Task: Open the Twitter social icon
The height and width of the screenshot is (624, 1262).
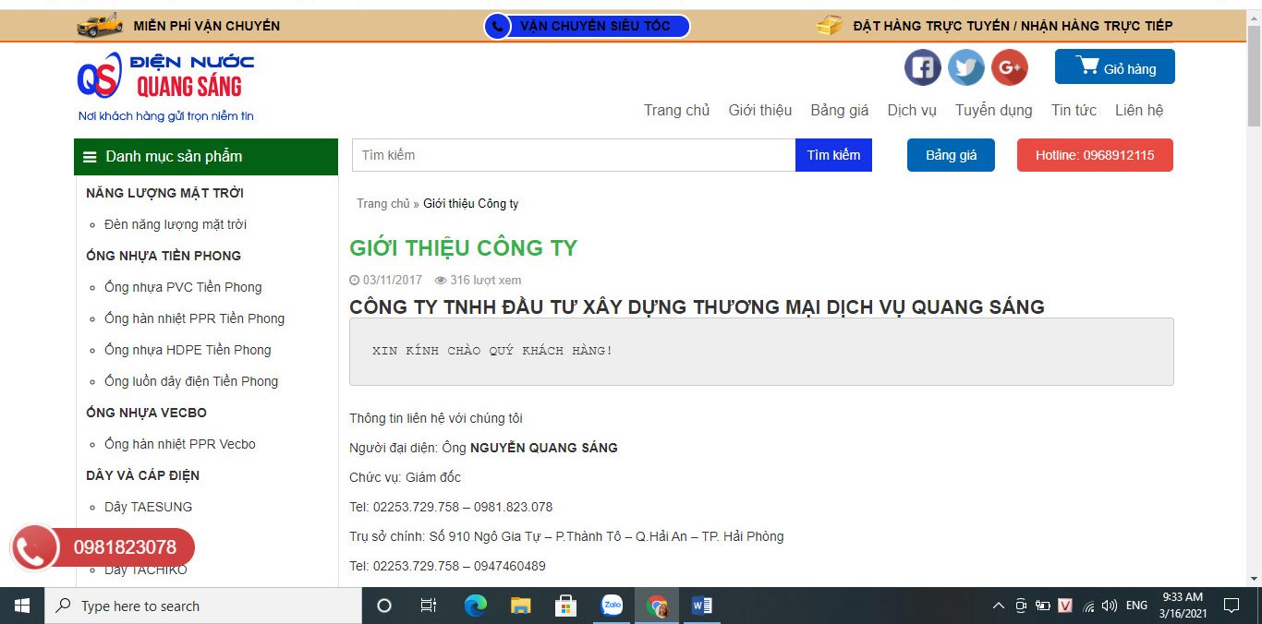Action: coord(966,67)
